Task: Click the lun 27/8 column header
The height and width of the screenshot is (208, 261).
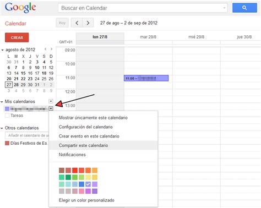Action: coord(100,37)
